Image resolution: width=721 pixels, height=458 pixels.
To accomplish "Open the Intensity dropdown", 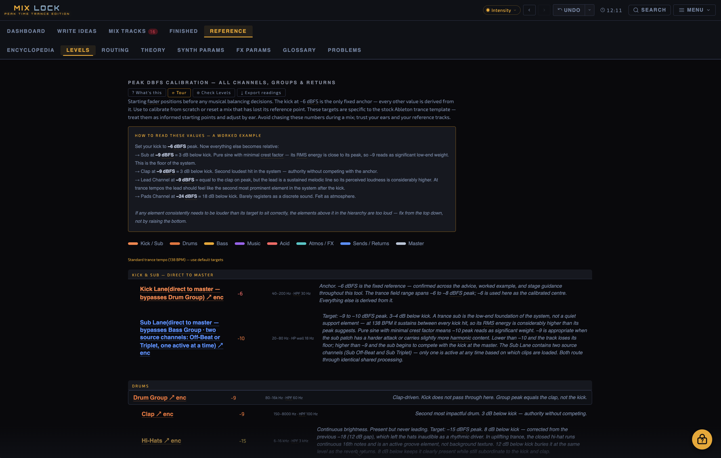I will click(501, 10).
